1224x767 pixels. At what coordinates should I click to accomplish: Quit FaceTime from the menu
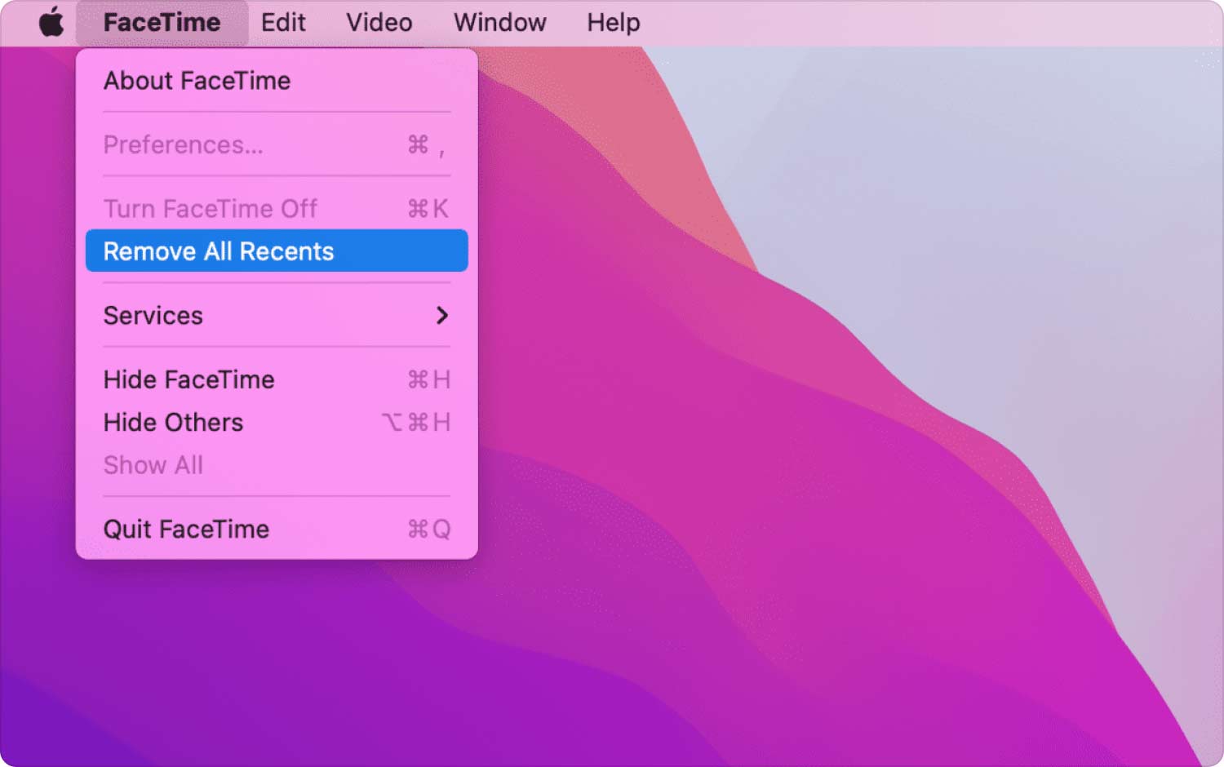coord(277,529)
